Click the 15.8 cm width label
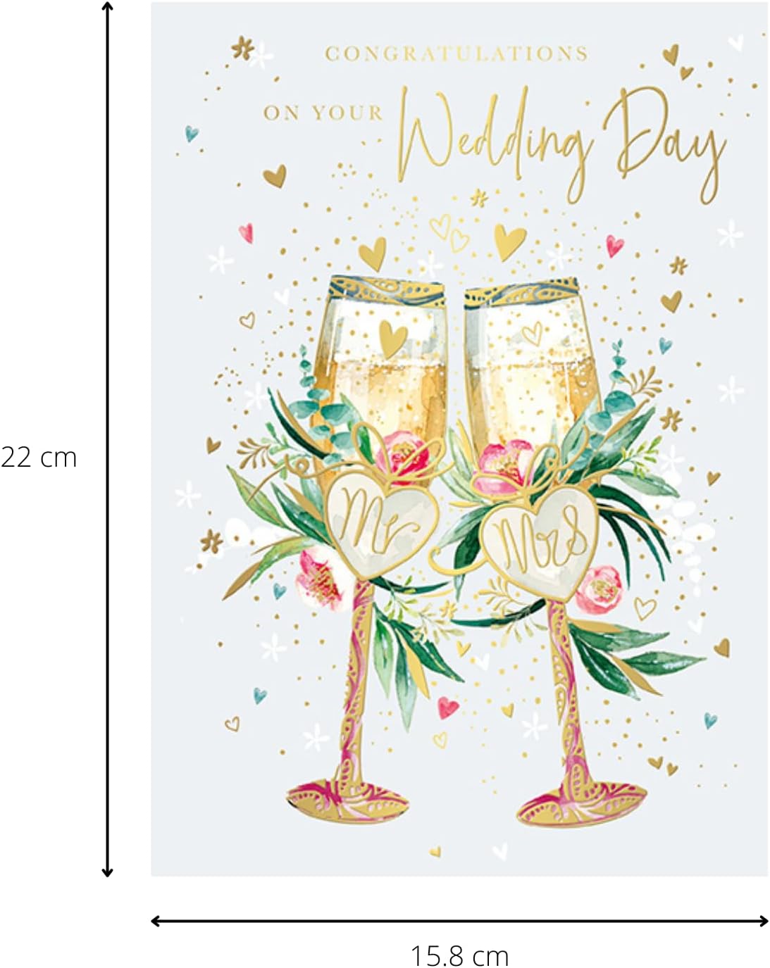This screenshot has height=968, width=770. (459, 955)
